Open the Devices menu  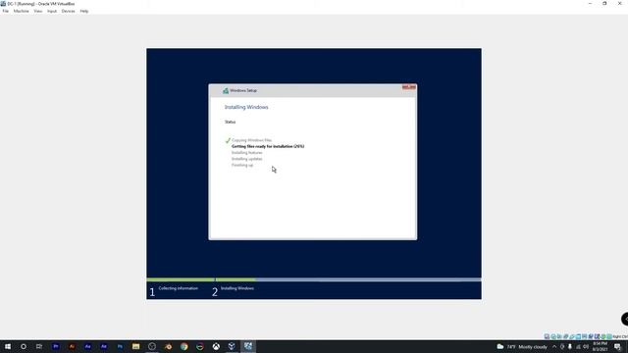coord(68,11)
